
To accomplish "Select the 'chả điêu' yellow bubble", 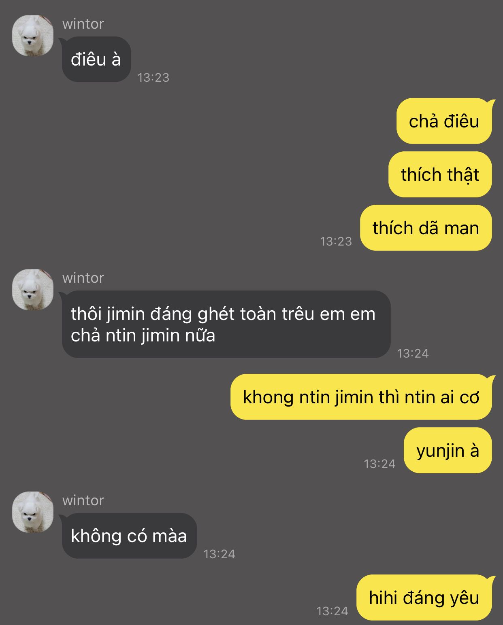I will pyautogui.click(x=444, y=121).
